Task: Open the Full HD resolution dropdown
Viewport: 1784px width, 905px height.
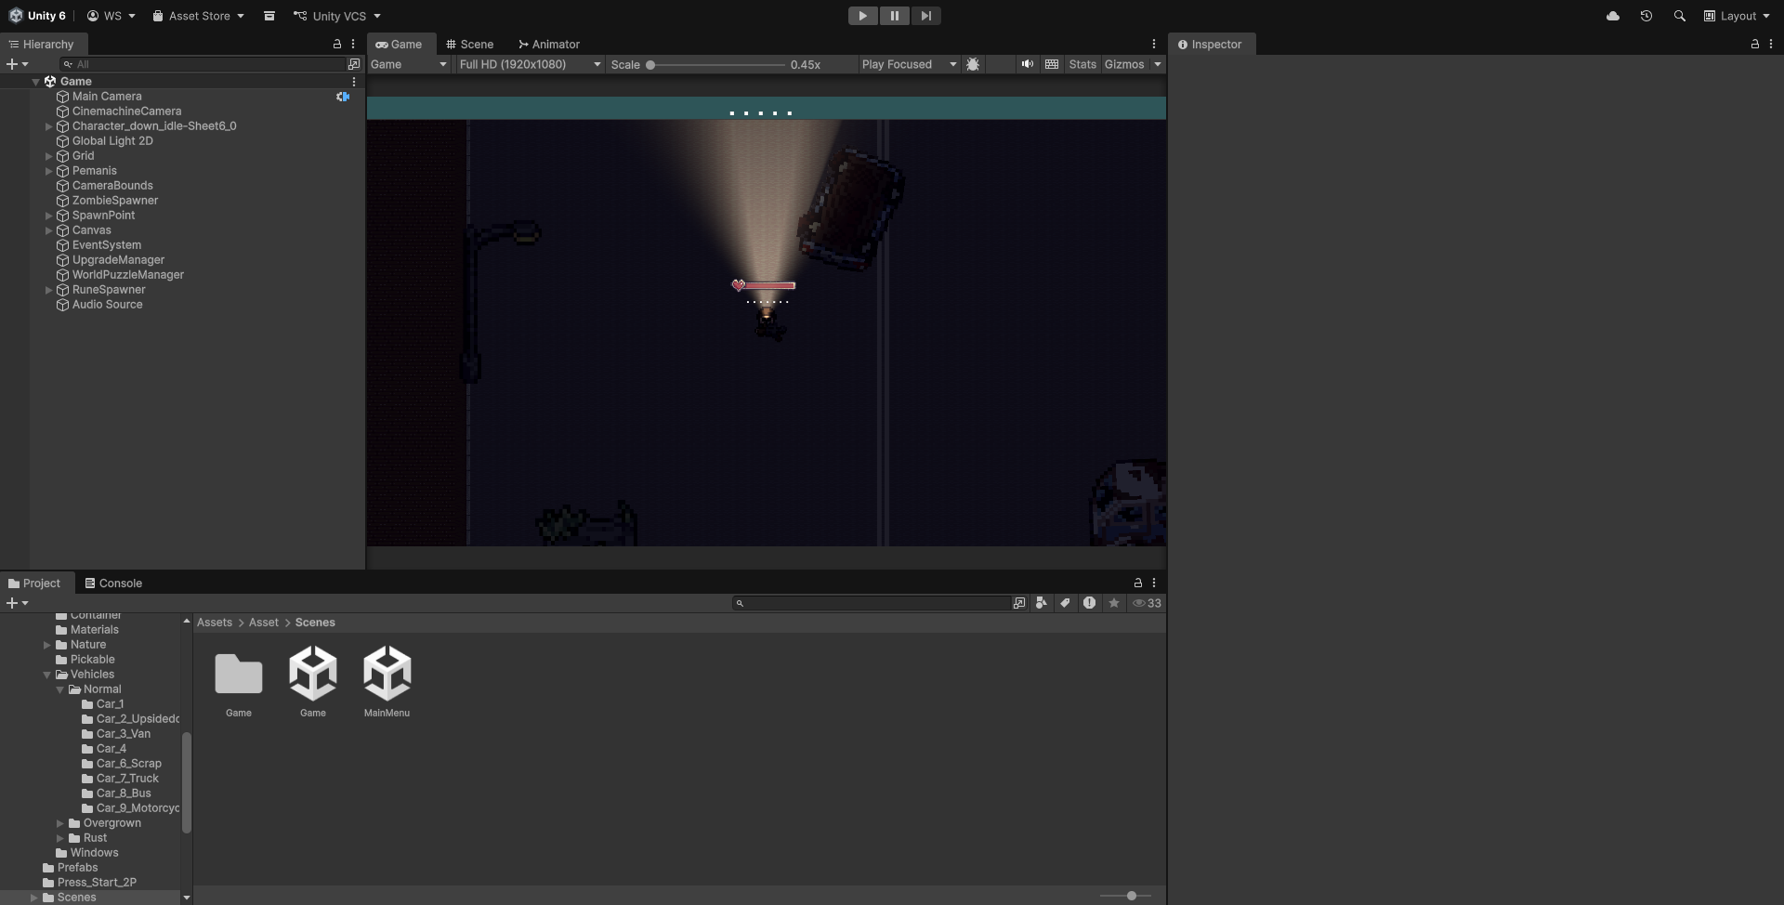Action: (x=530, y=64)
